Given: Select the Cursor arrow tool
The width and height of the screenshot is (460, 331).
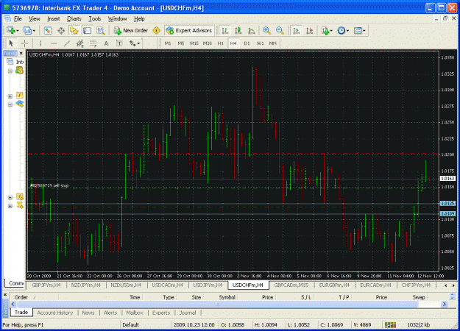Looking at the screenshot, I should click(x=11, y=43).
